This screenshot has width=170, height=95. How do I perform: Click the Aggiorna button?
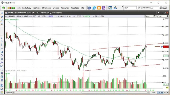[9, 92]
